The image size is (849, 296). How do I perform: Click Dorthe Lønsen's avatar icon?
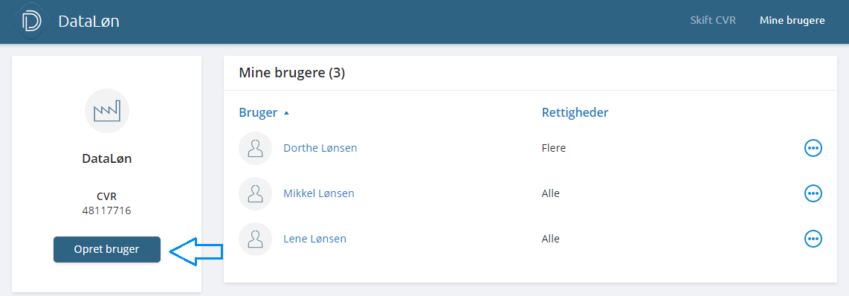click(255, 148)
